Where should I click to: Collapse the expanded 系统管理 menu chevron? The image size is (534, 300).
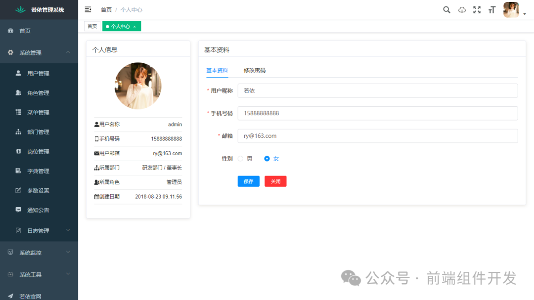pos(67,52)
